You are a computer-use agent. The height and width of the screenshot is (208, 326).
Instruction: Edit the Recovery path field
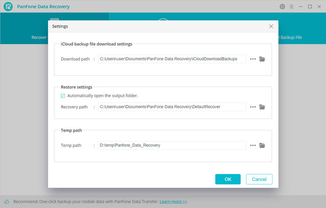pos(172,107)
